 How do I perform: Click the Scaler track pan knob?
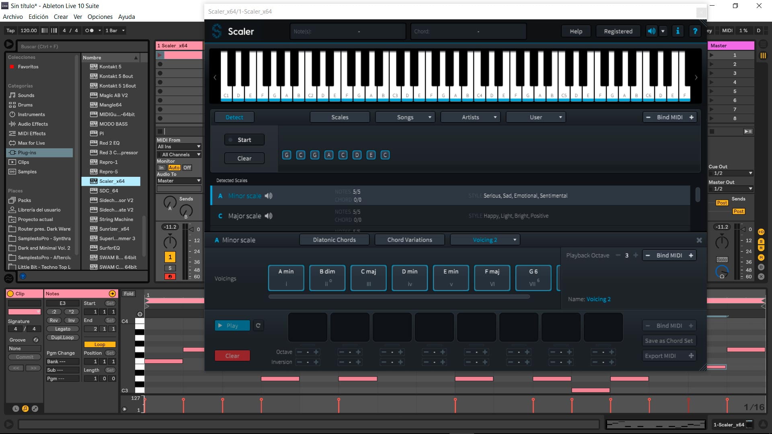click(170, 242)
